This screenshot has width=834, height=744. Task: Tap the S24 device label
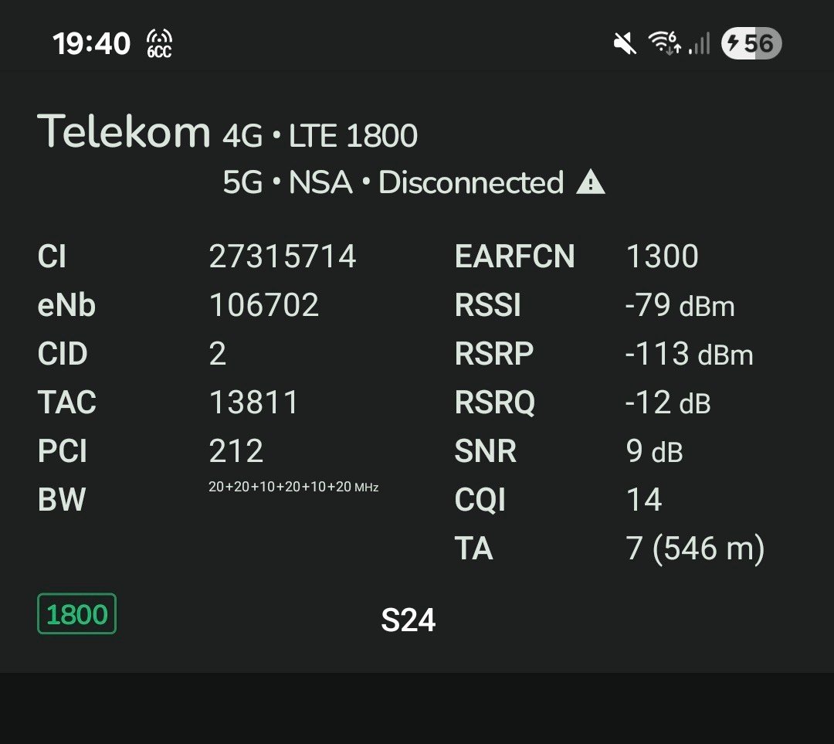409,620
